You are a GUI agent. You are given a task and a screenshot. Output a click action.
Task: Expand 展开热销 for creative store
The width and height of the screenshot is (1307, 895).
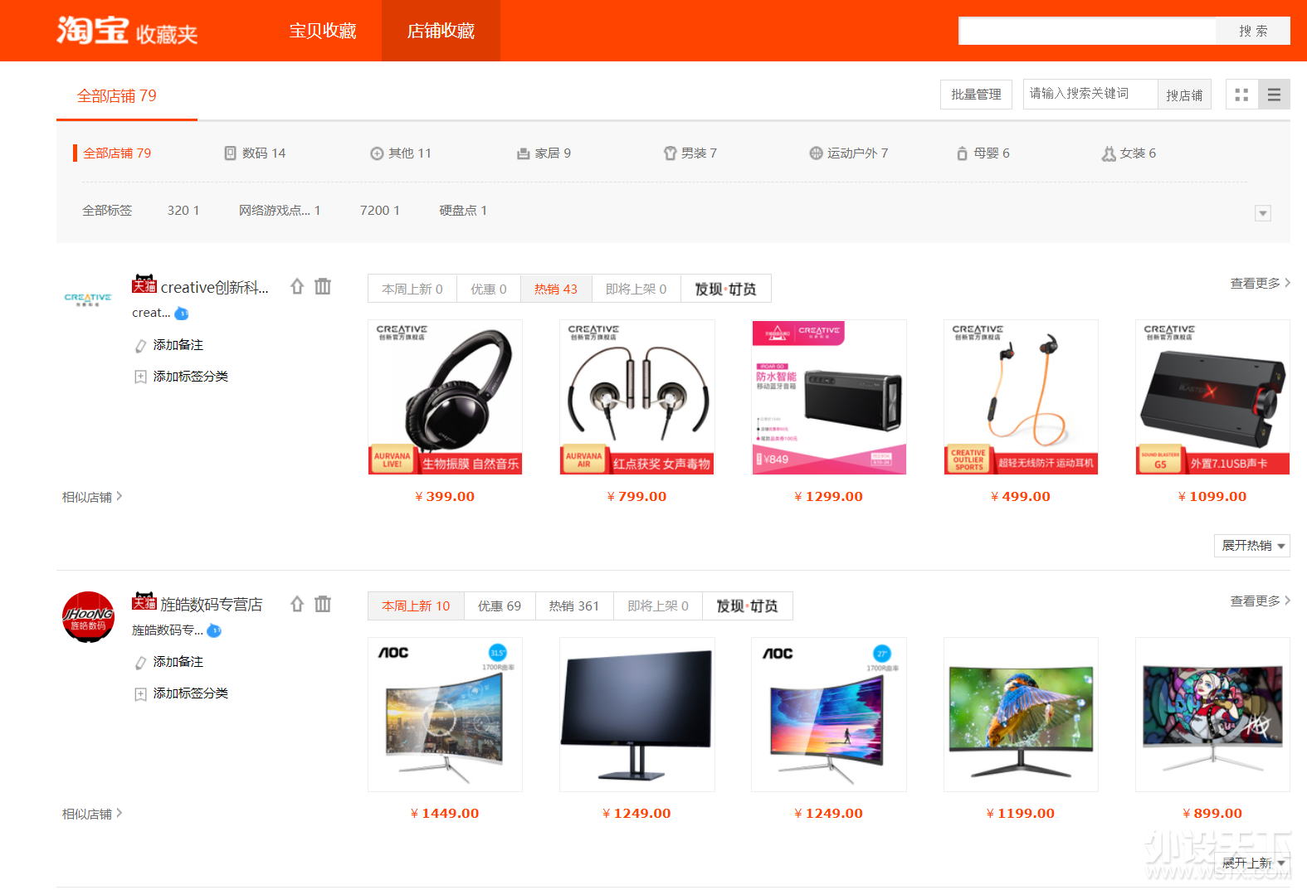[1252, 546]
